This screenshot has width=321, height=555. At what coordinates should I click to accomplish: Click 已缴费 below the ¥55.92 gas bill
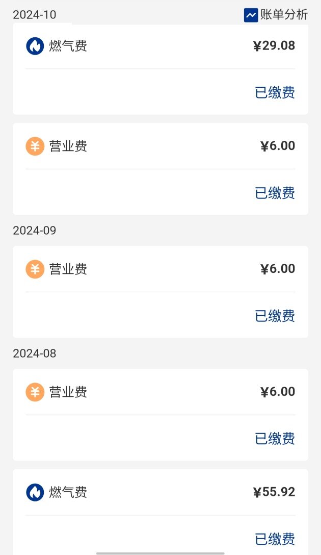pos(275,539)
